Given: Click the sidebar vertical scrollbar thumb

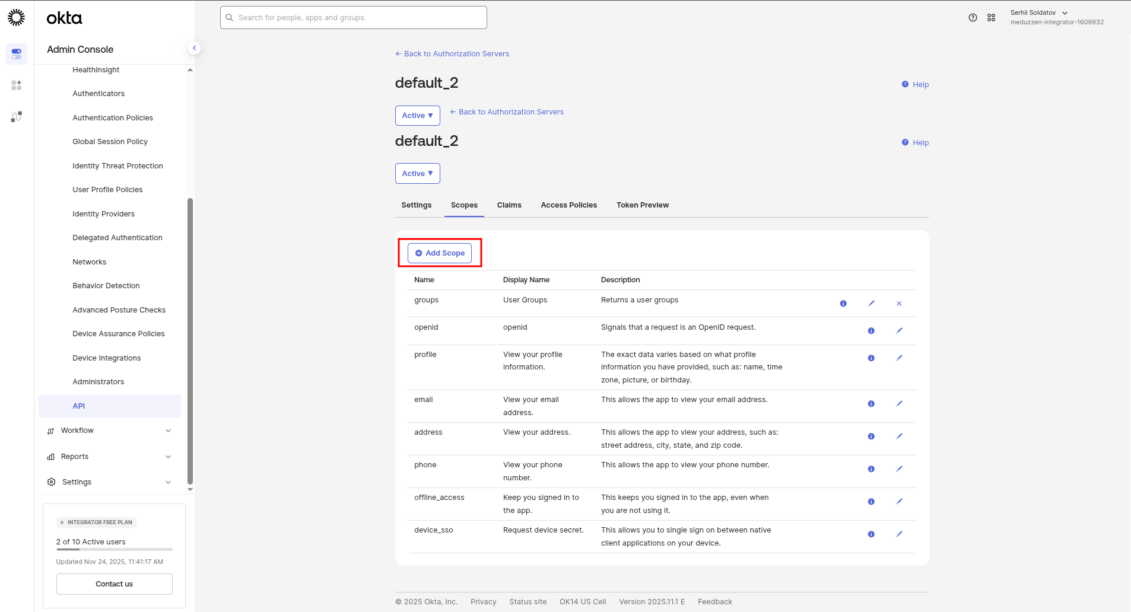Looking at the screenshot, I should pos(190,341).
